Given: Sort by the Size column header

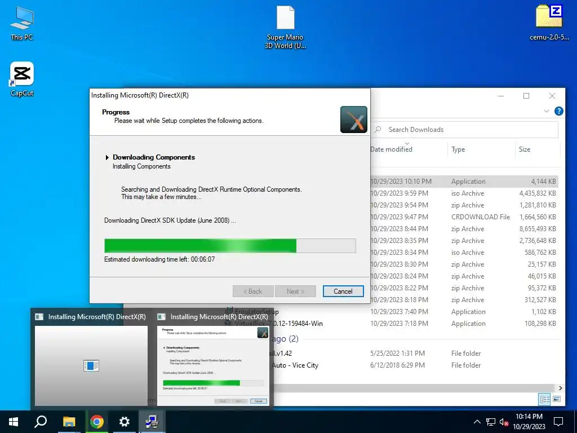Looking at the screenshot, I should point(525,149).
